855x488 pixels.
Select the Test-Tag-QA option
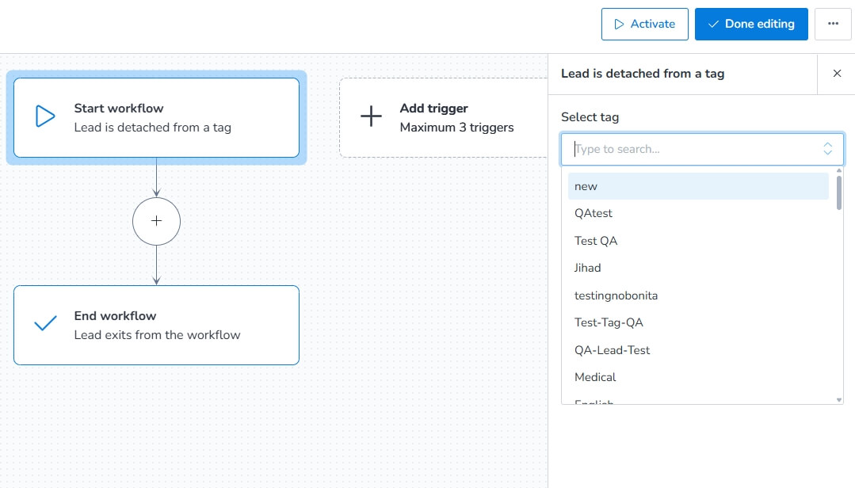[698, 322]
